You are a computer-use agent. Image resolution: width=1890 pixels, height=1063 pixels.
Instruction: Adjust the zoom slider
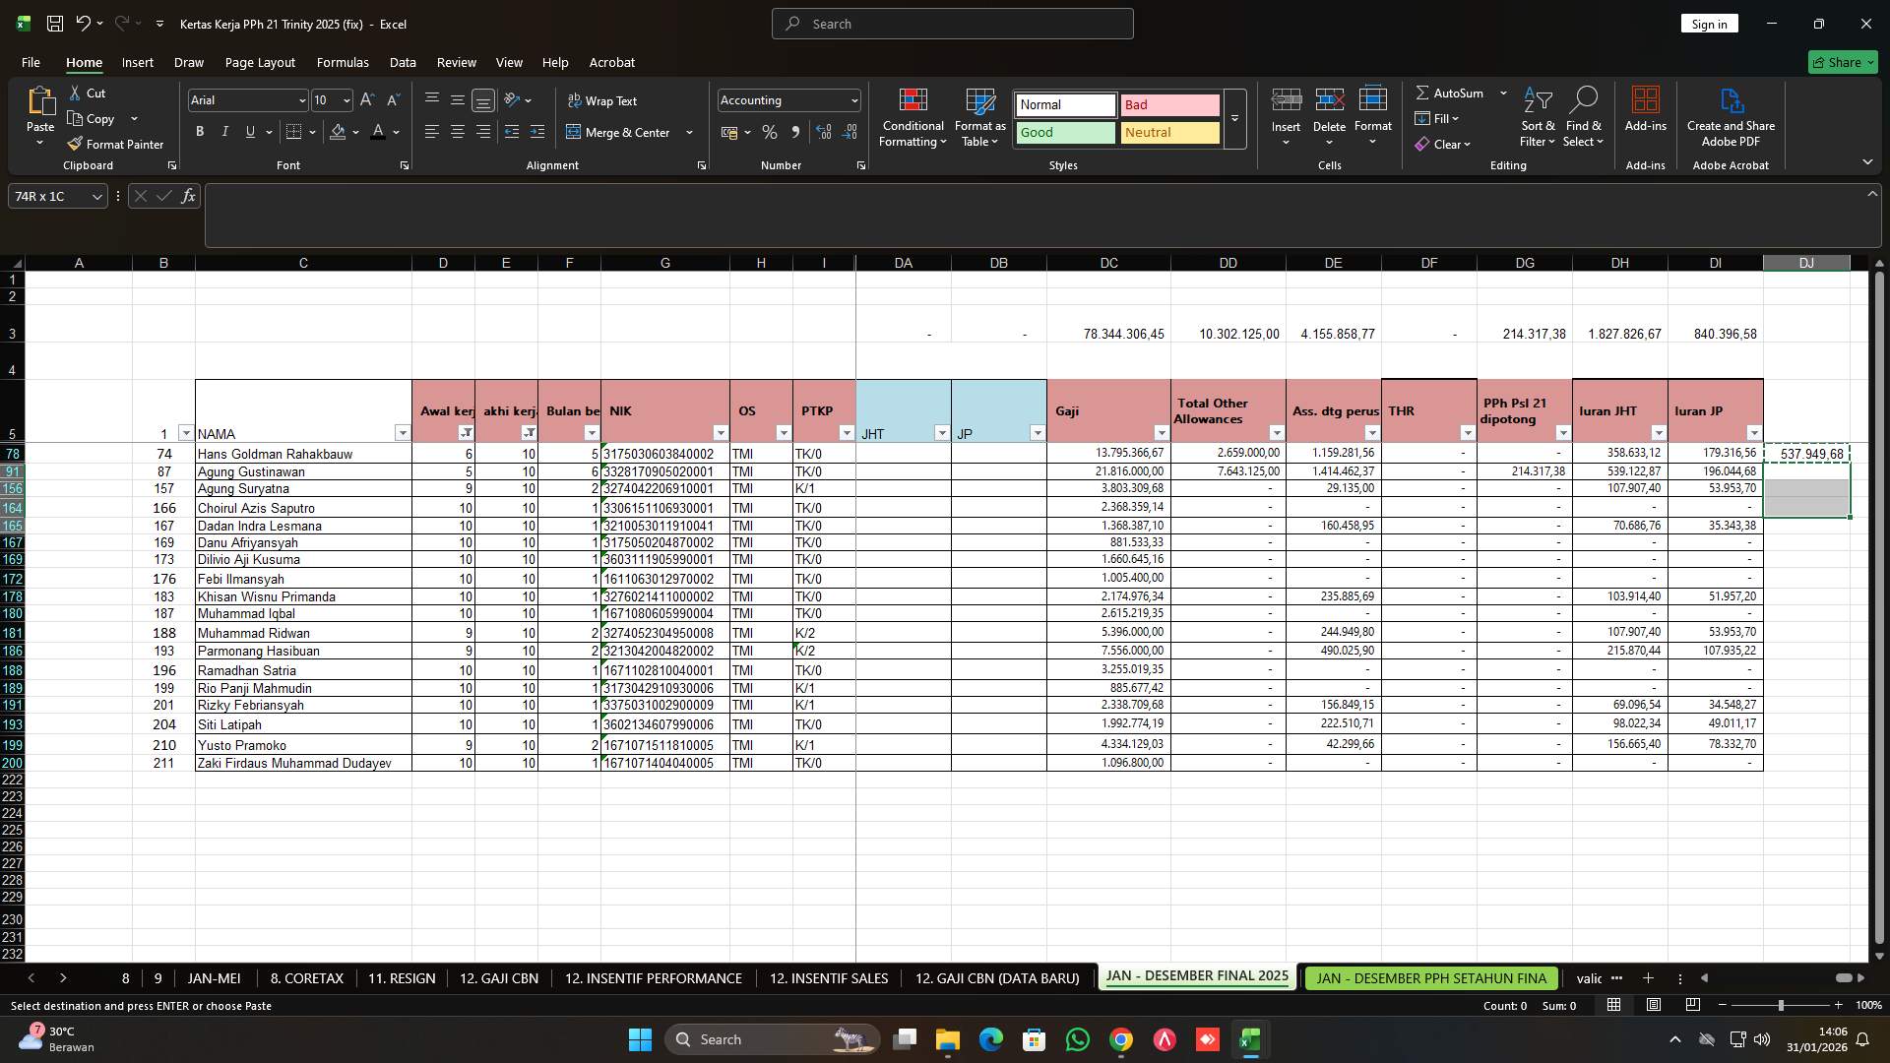click(1782, 1005)
